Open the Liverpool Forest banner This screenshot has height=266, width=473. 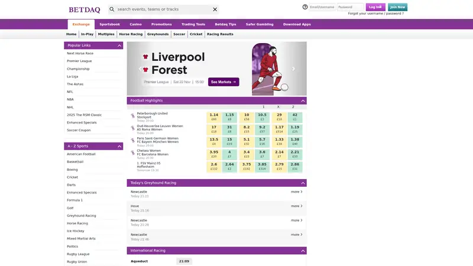click(x=216, y=69)
